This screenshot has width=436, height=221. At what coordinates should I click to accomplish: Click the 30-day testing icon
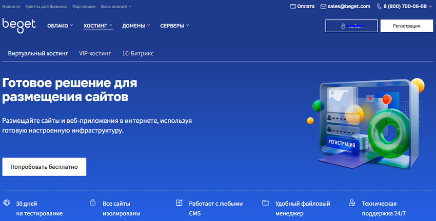coord(6,203)
